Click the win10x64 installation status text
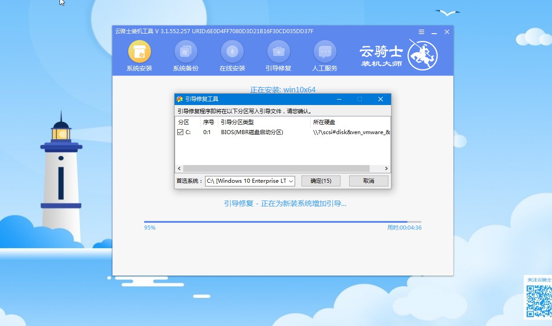Screen dimensions: 552x326 click(x=283, y=90)
